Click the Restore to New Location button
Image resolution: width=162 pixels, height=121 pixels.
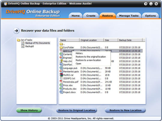[125, 110]
